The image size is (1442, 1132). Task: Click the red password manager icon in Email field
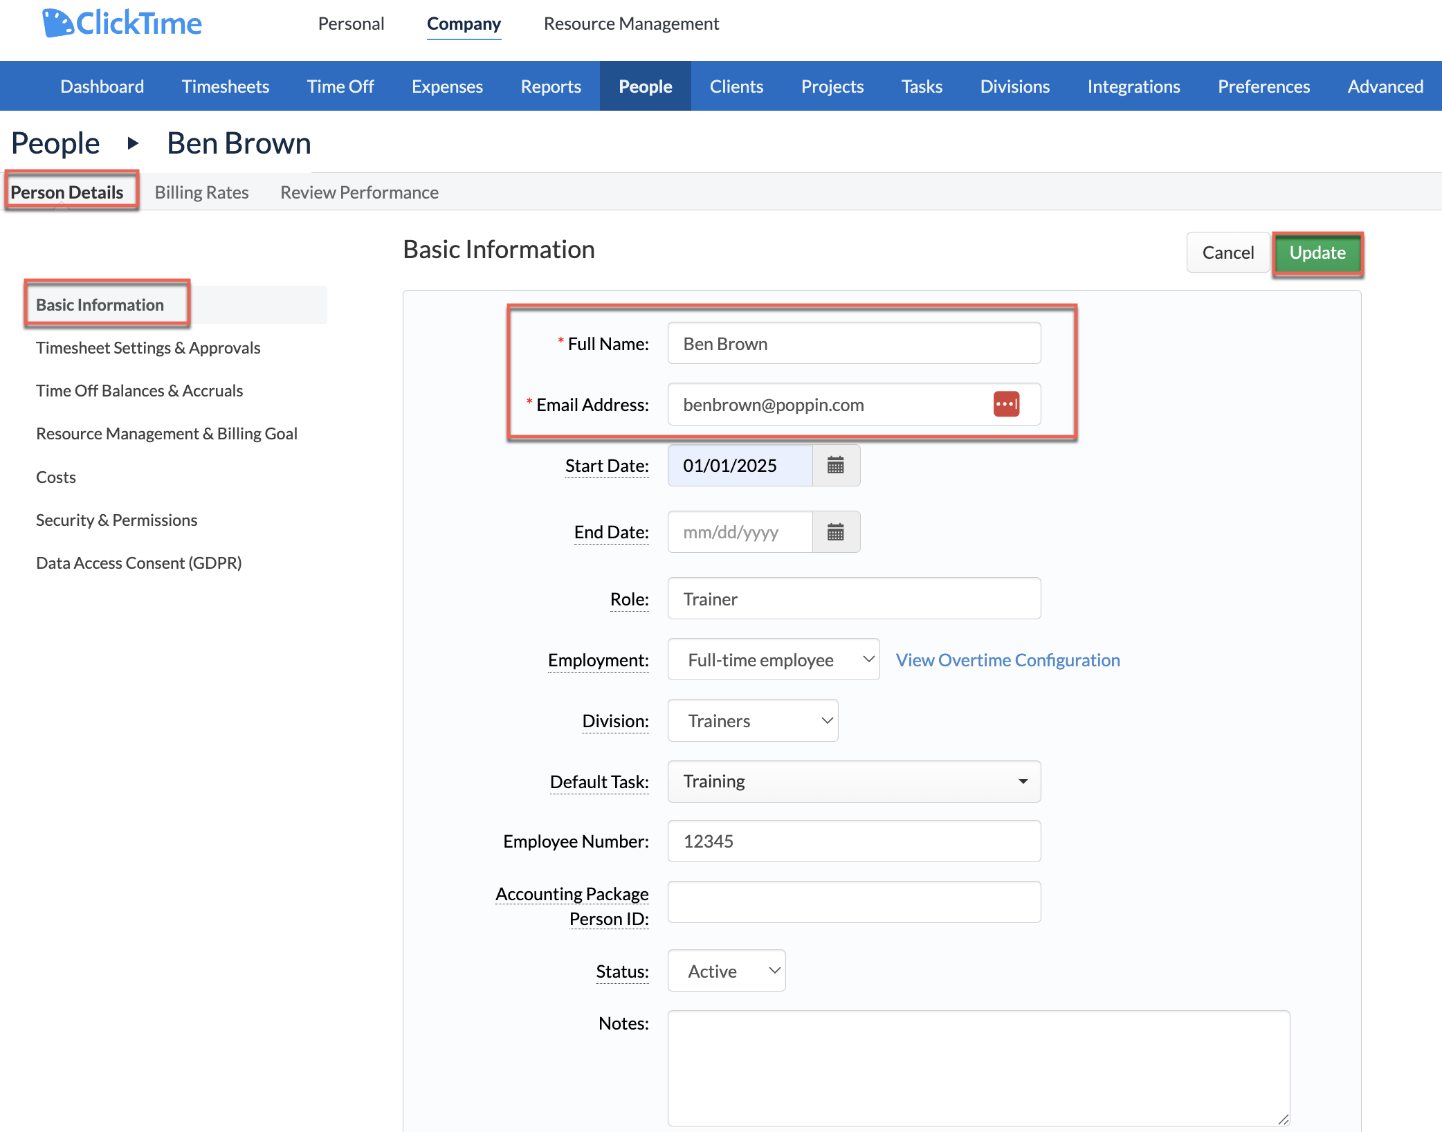point(1006,404)
